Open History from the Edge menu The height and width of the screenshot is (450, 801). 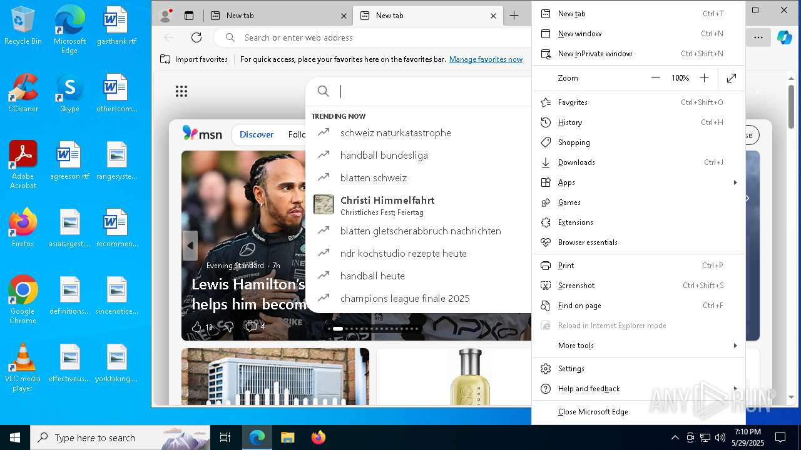[638, 122]
